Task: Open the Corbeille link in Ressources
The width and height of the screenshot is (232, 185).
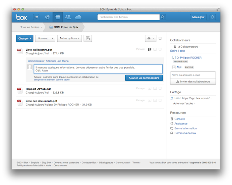Action: point(179,119)
